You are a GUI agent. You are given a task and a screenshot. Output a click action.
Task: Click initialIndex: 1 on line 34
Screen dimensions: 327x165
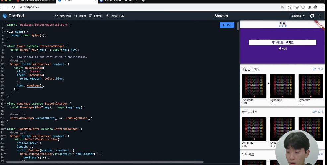pyautogui.click(x=30, y=143)
